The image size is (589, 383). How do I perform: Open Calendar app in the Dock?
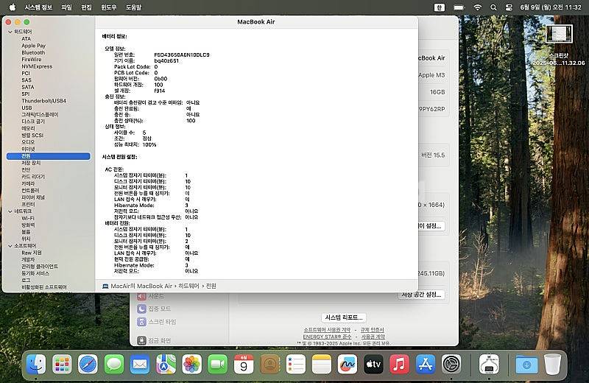pos(244,364)
